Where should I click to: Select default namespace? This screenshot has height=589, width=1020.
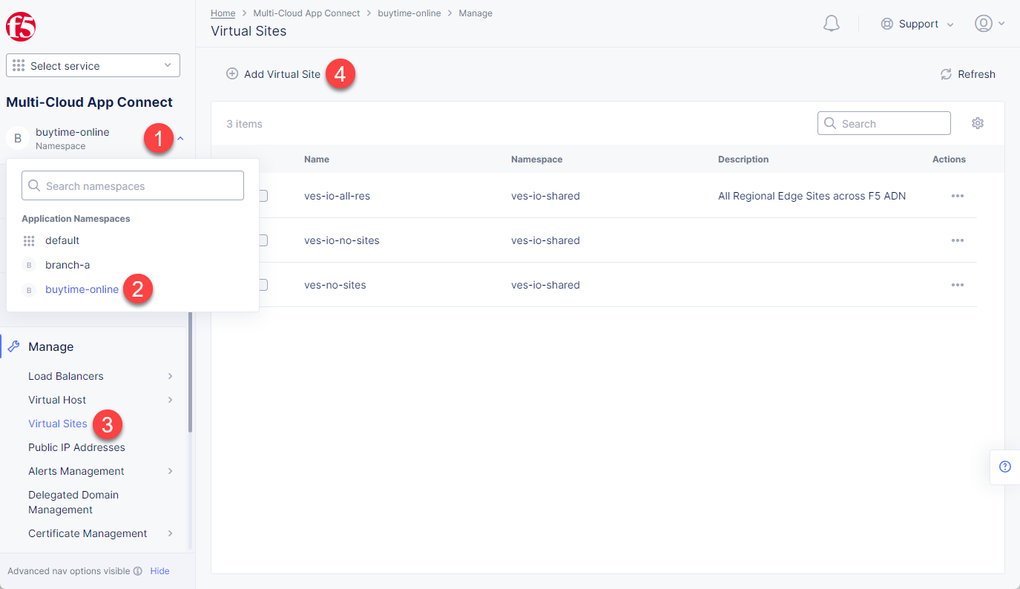62,240
